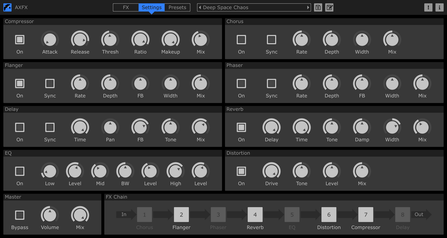The image size is (447, 238).
Task: Go to next preset with right arrow
Action: (x=308, y=7)
